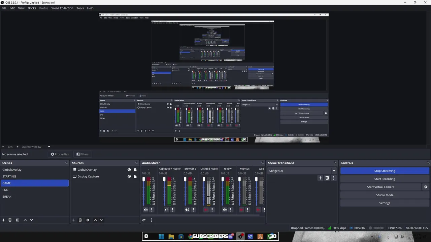Open source properties gear in Sources toolbar

pos(88,220)
